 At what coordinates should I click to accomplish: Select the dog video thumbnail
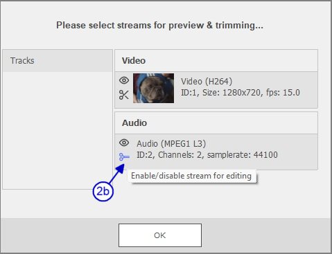click(153, 88)
